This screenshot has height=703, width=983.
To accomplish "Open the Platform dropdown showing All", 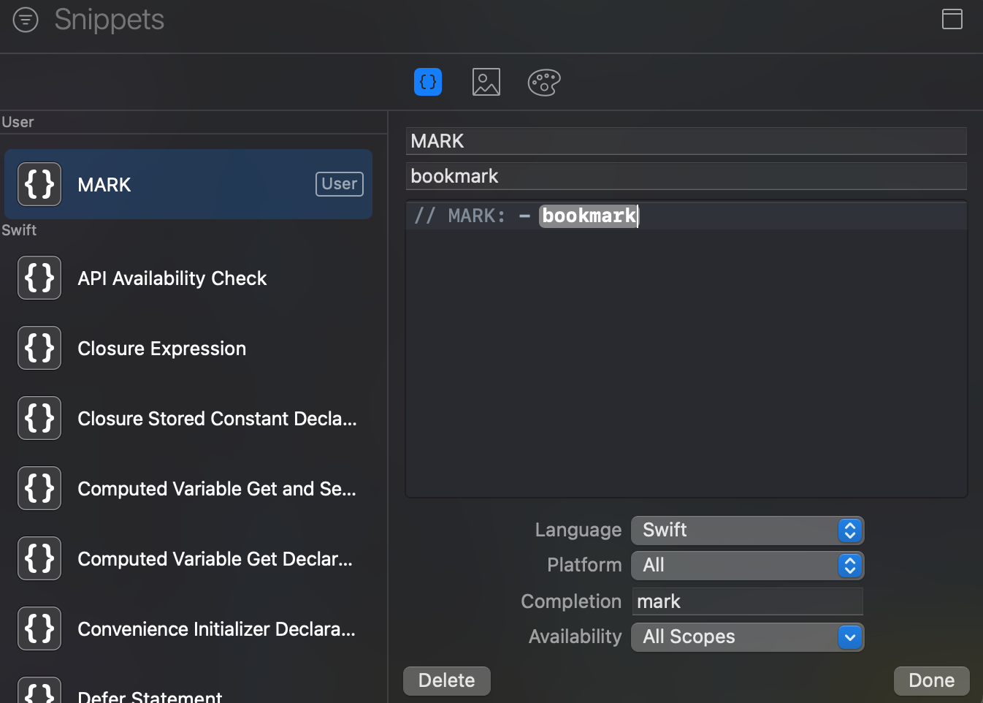I will (747, 565).
